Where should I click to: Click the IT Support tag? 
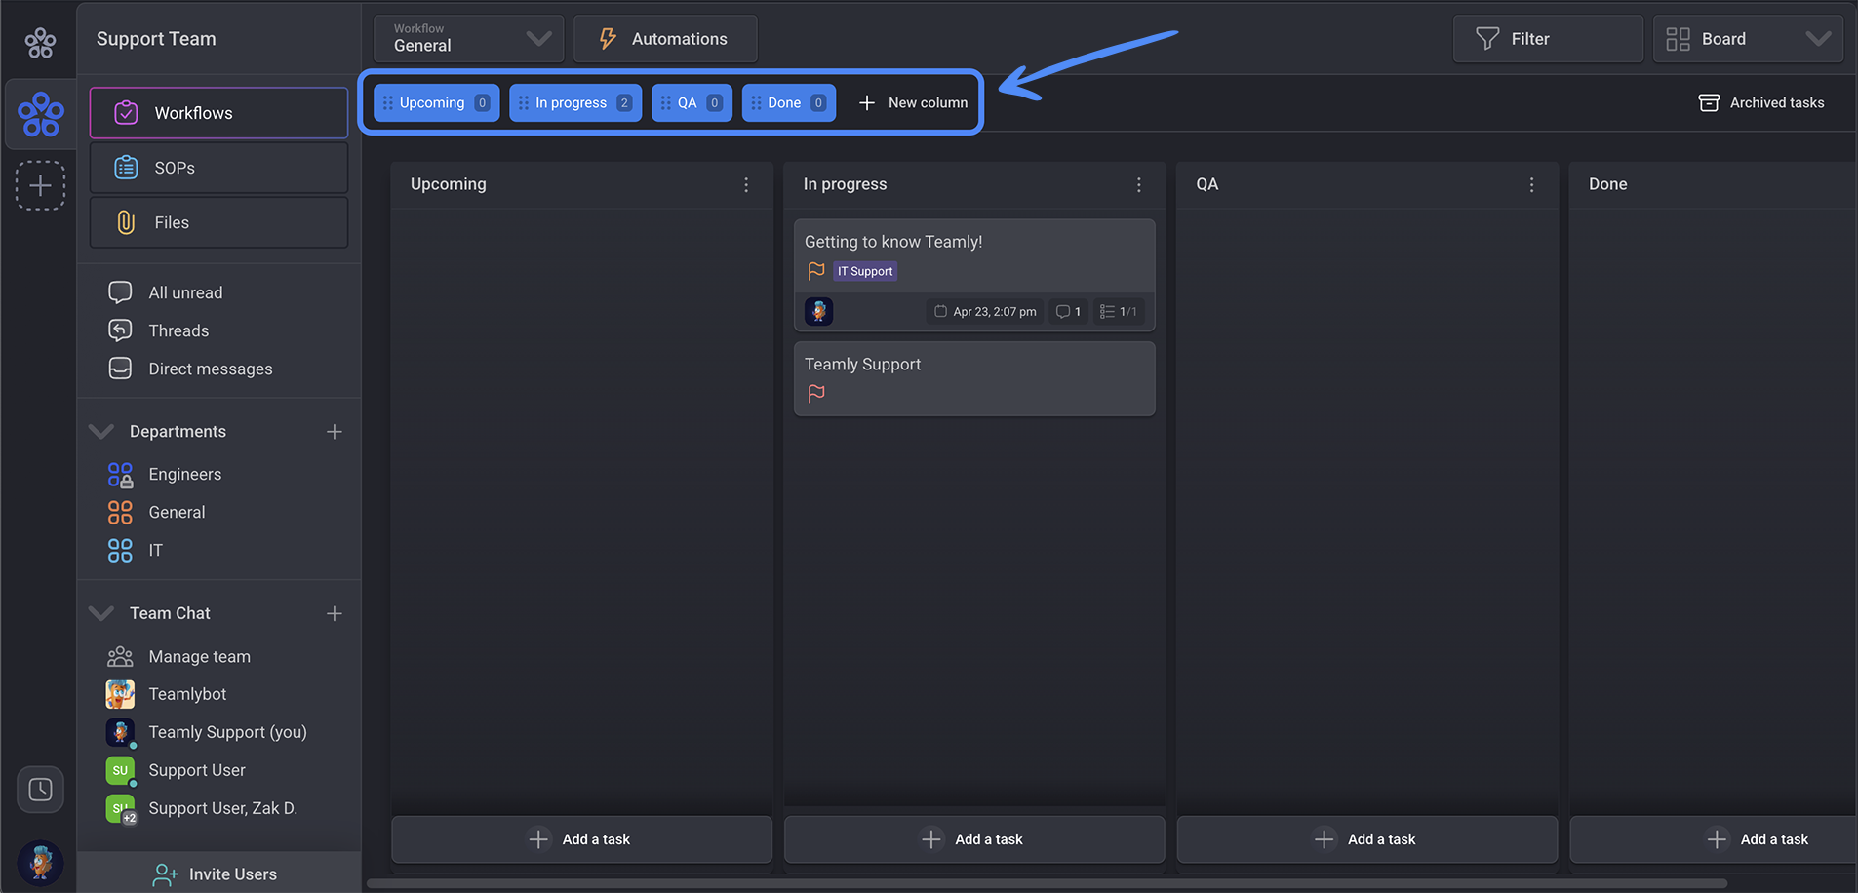click(x=865, y=271)
